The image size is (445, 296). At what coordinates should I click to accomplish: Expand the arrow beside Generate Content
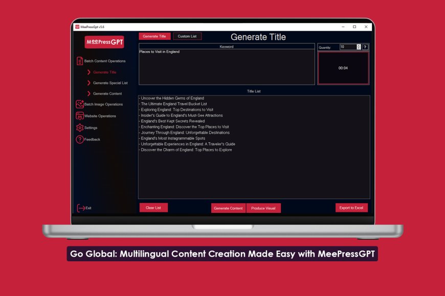(90, 93)
